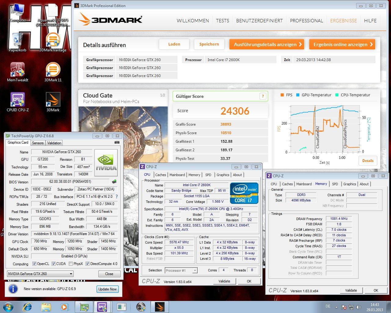This screenshot has height=313, width=391.
Task: Click the GPU-Z Name field NVIDIA GeForce GTX 260
Action: (61, 152)
